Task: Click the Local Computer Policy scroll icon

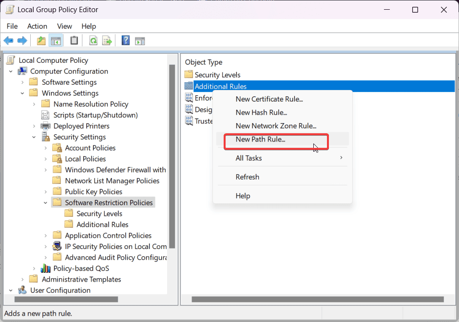Action: point(11,60)
